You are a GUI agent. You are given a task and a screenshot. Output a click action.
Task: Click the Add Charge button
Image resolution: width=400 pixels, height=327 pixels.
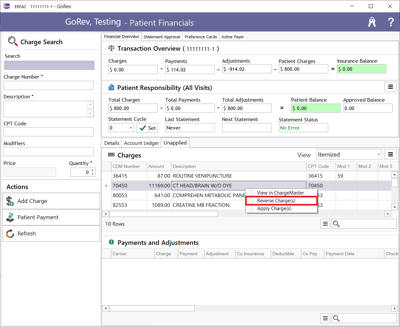click(x=51, y=201)
